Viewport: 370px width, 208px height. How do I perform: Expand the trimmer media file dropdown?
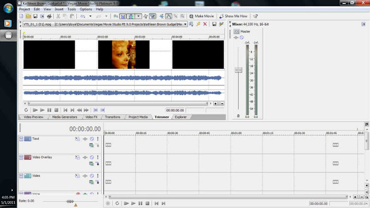[185, 24]
